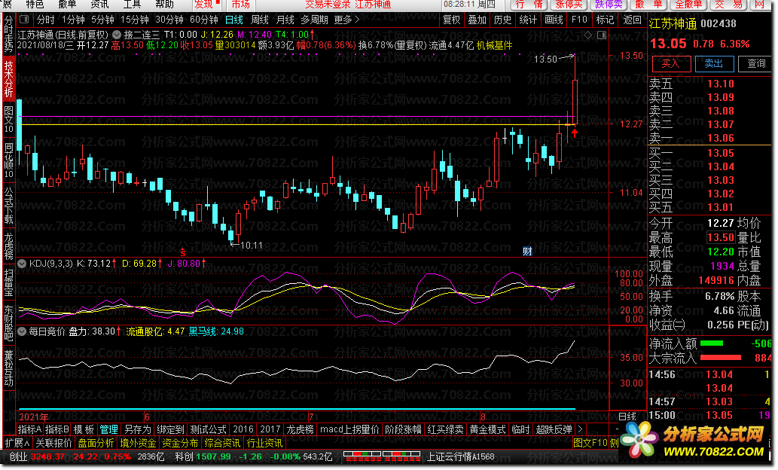This screenshot has height=470, width=778.
Task: Open the 每日竞价 indicator circular dropdown
Action: pos(22,331)
